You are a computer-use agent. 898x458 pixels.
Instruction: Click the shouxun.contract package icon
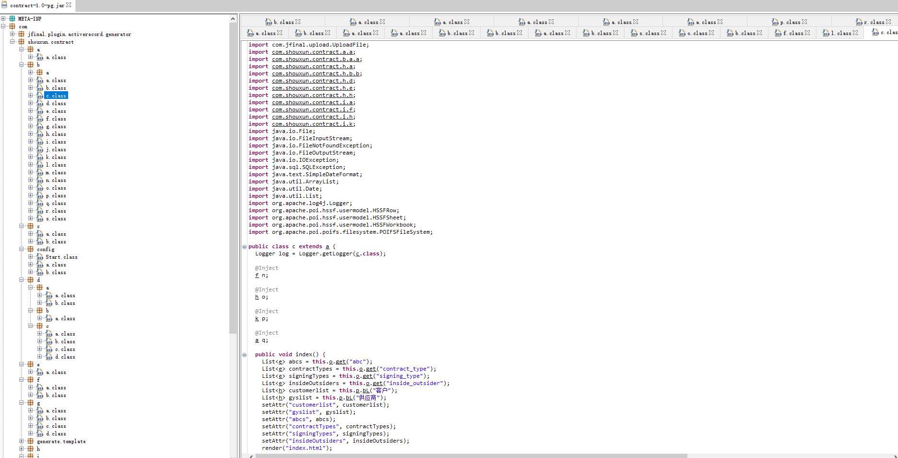(22, 42)
